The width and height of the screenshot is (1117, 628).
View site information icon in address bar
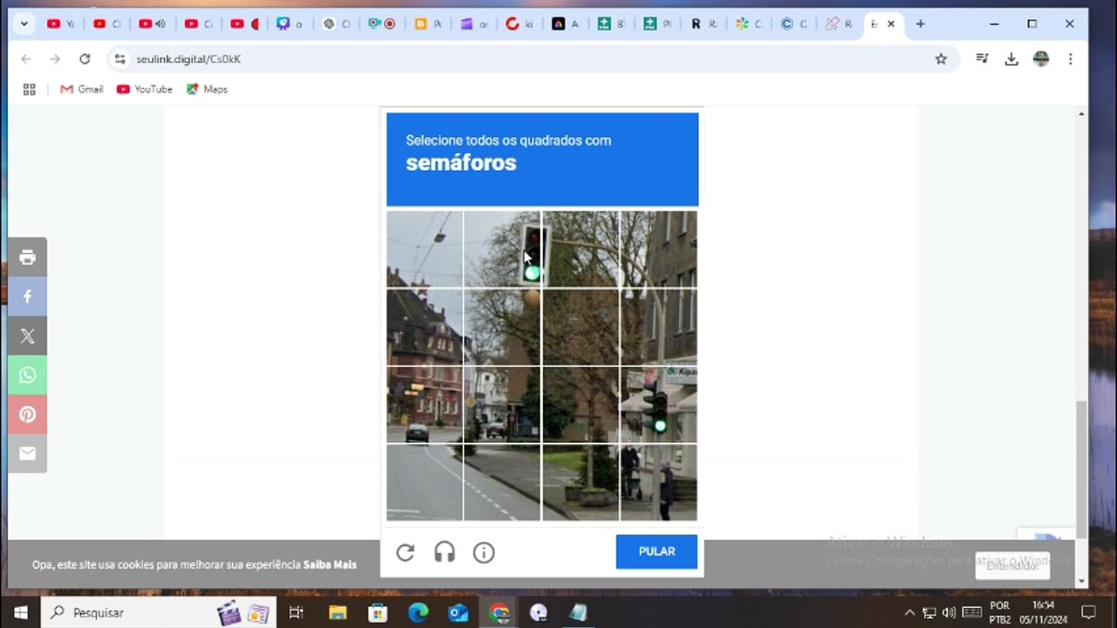[x=120, y=58]
